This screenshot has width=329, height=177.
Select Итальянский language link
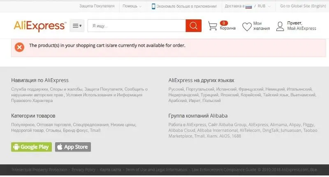299,89
